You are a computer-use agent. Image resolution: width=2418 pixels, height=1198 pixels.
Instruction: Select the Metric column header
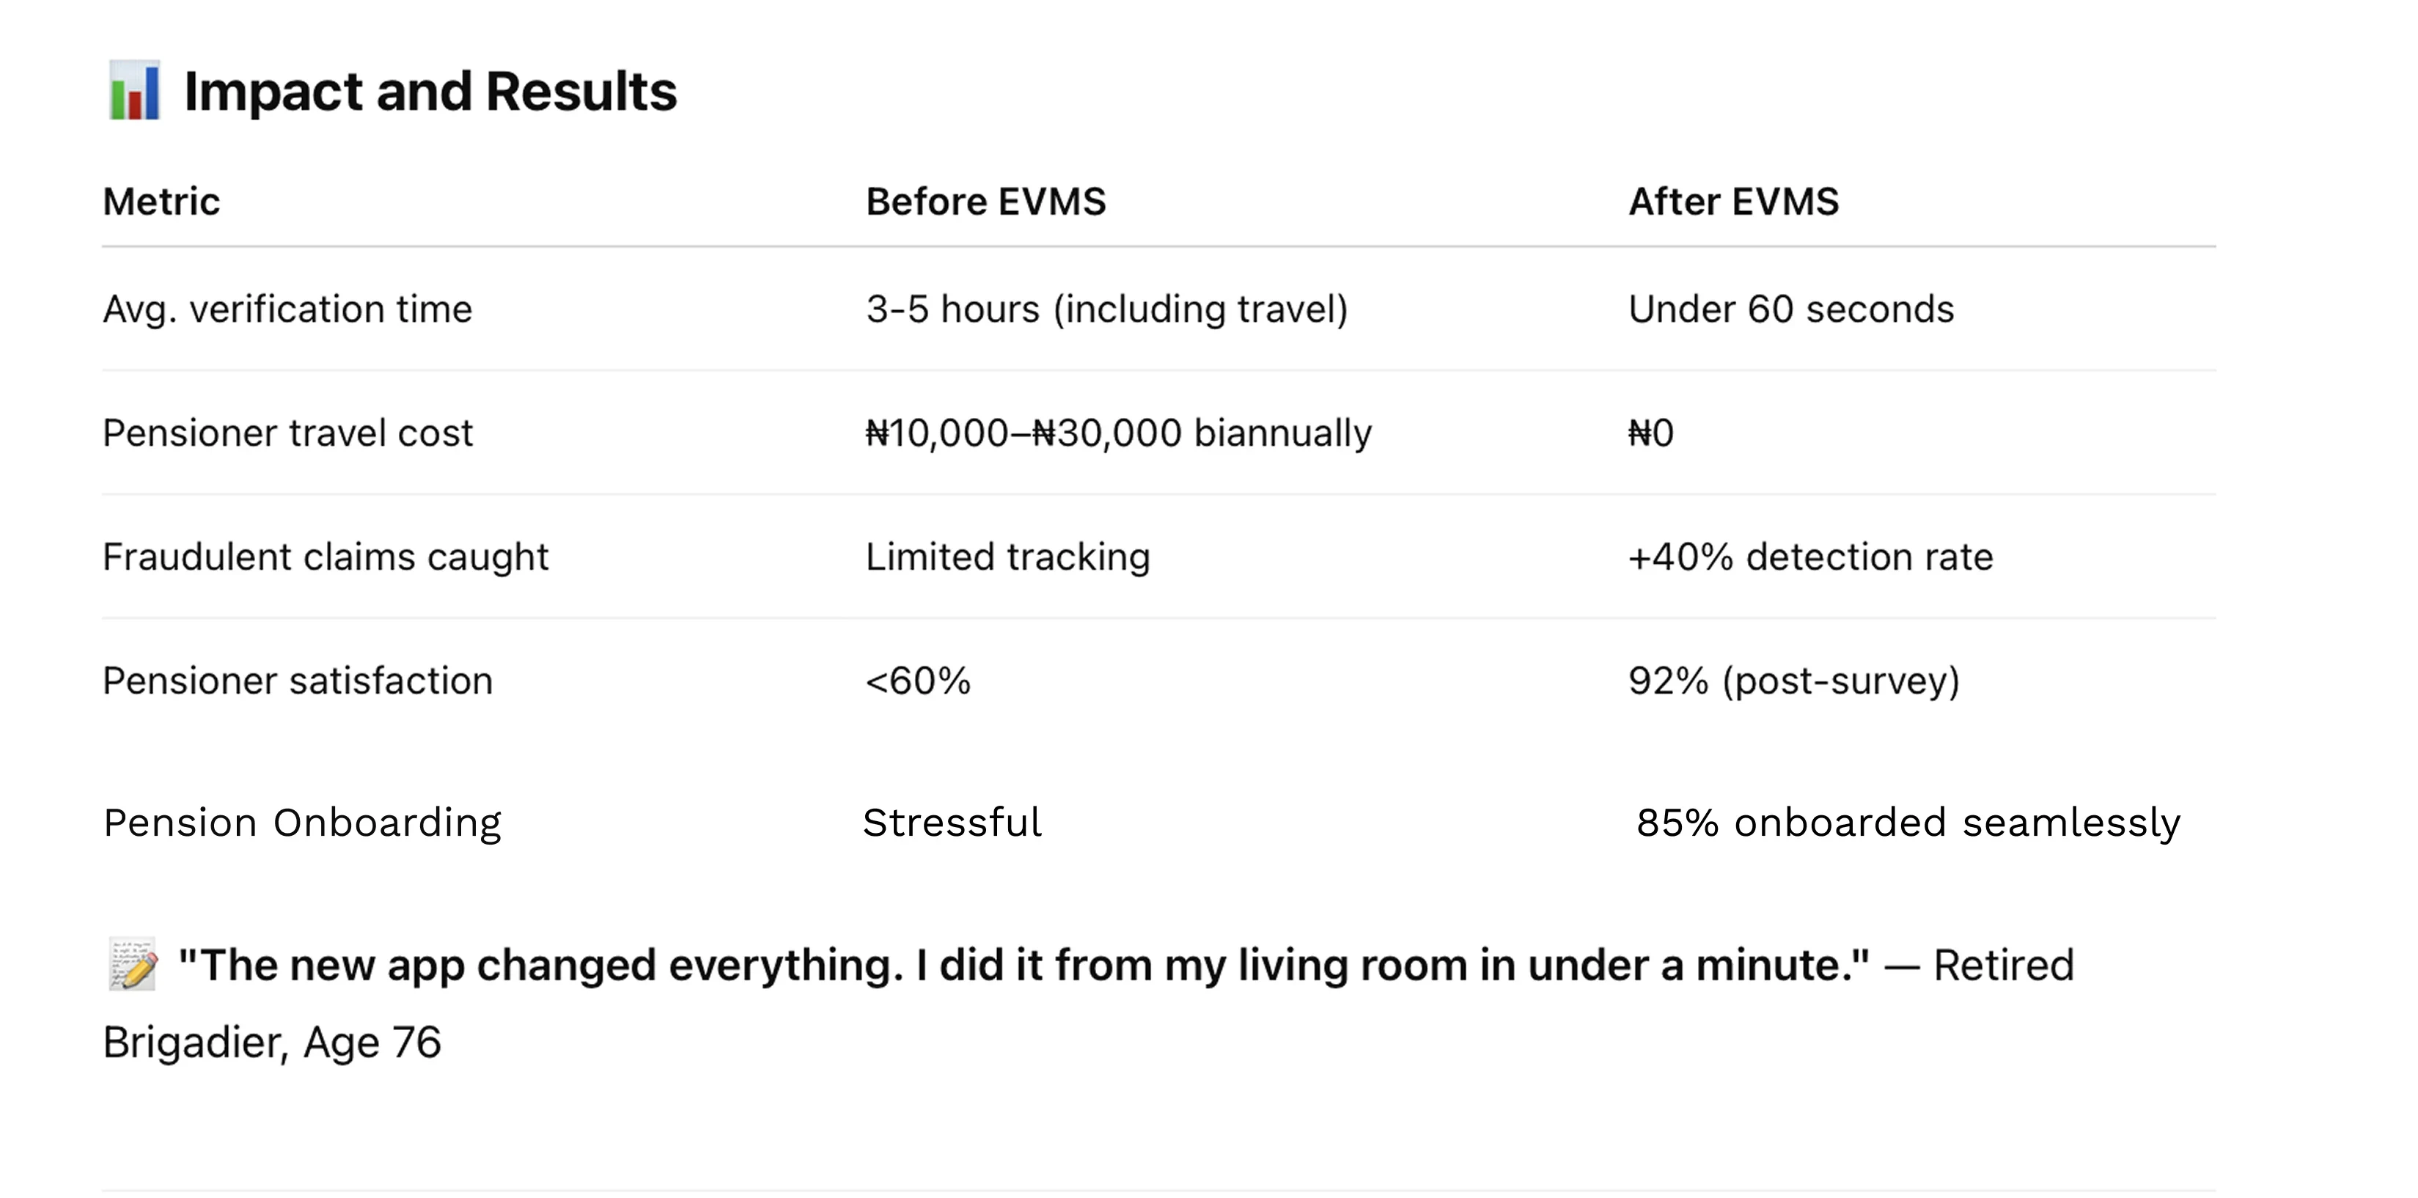pyautogui.click(x=161, y=202)
